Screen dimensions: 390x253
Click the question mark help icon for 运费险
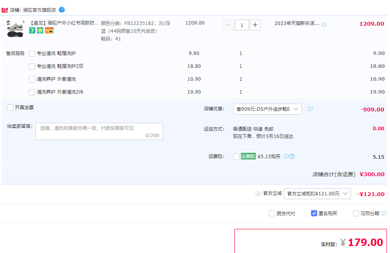292,157
